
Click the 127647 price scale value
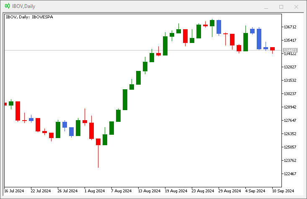click(x=290, y=121)
